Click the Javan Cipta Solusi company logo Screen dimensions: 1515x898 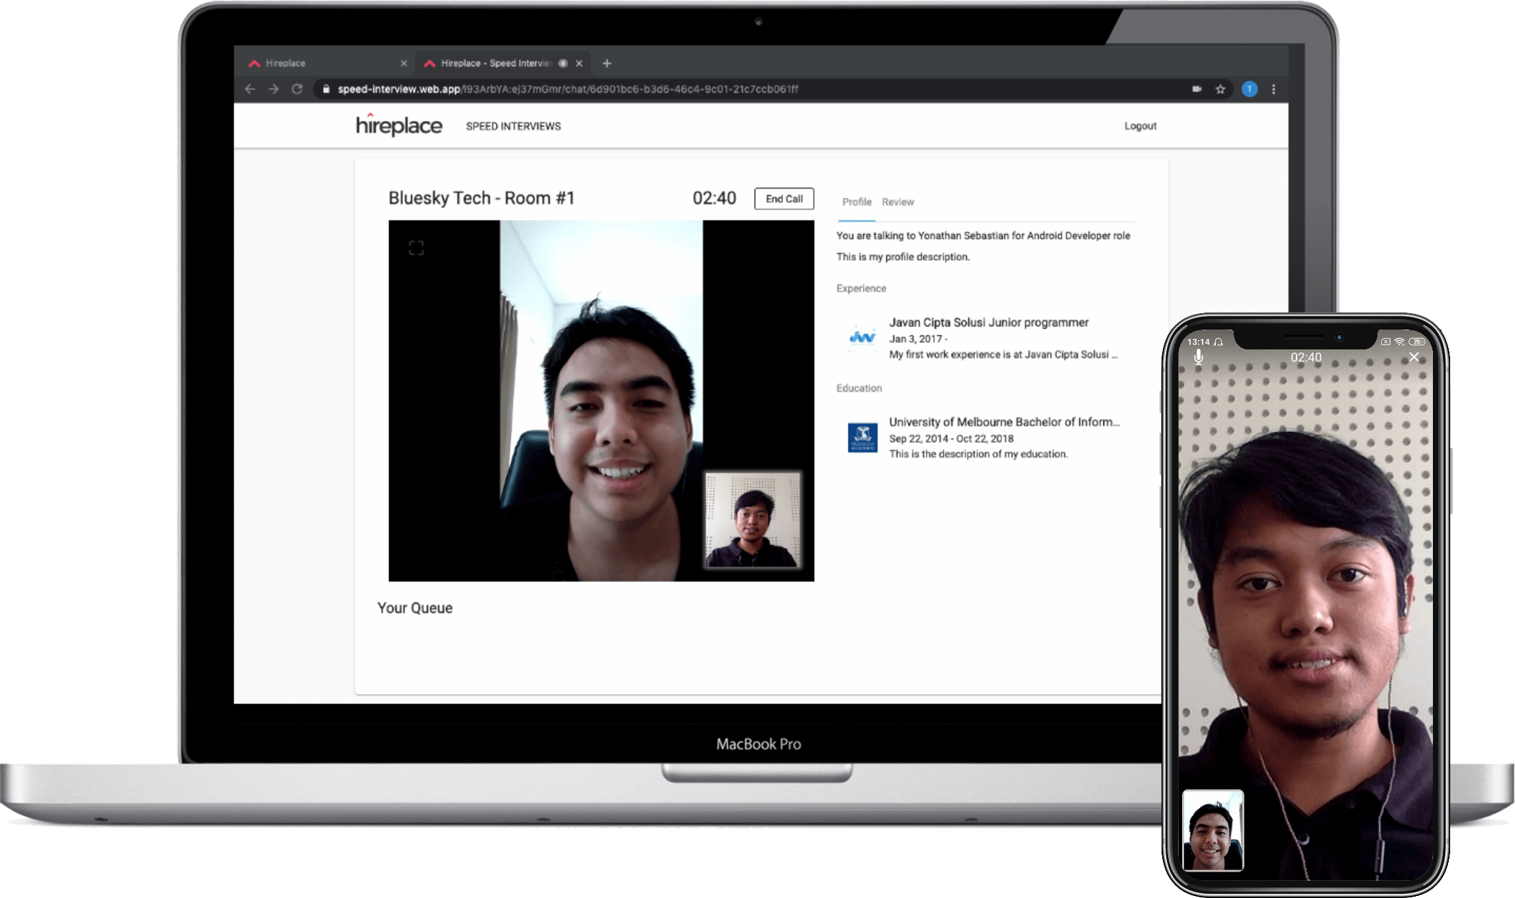pos(862,338)
